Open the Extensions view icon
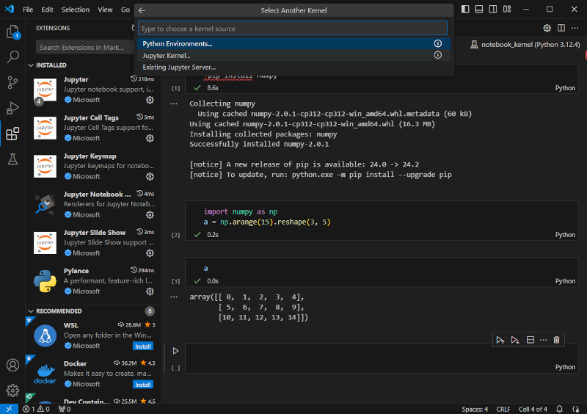Screen dimensions: 587x414 point(12,134)
